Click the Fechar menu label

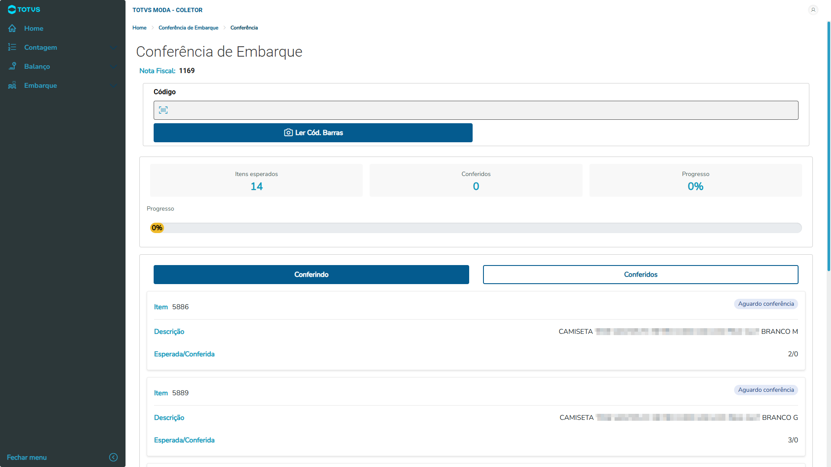click(x=27, y=457)
